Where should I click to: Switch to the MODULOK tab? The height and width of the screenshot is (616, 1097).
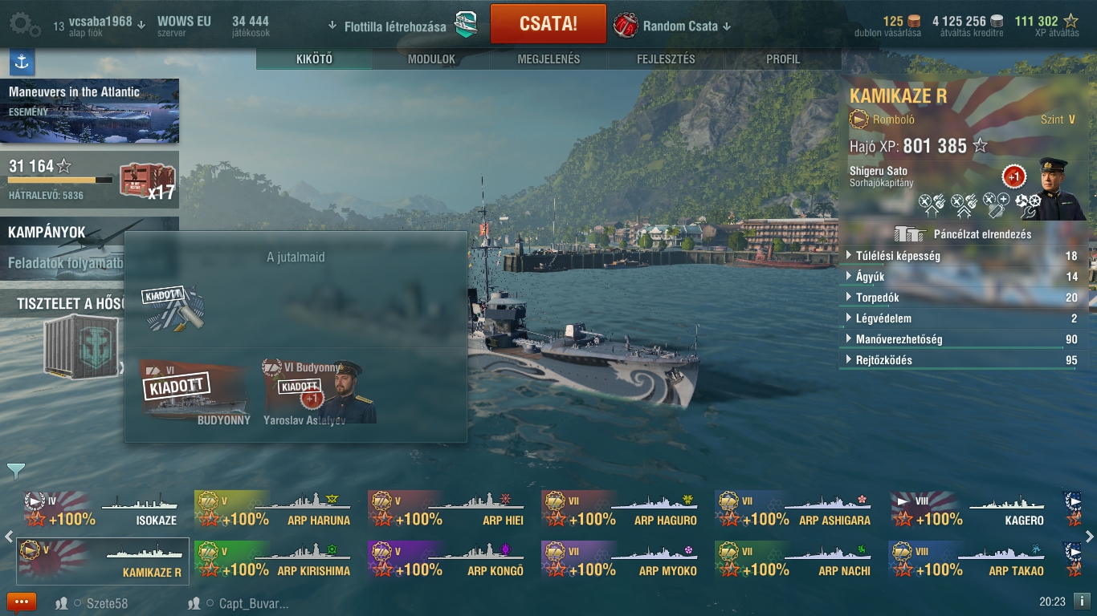[x=431, y=59]
